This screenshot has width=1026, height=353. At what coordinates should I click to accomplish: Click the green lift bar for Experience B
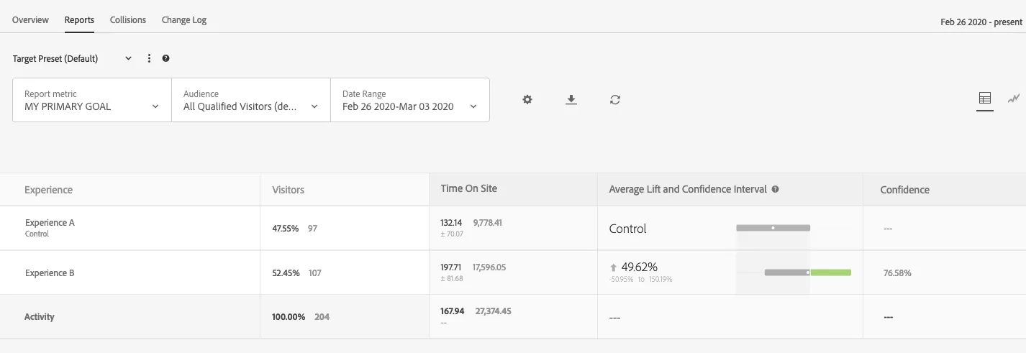(x=830, y=272)
